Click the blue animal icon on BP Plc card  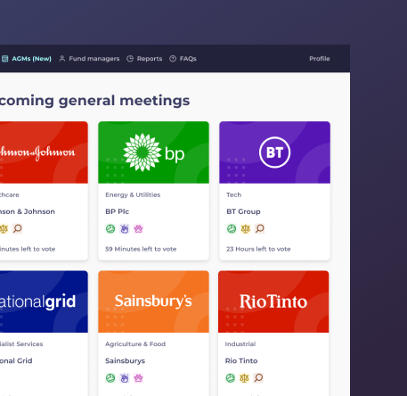(x=125, y=229)
